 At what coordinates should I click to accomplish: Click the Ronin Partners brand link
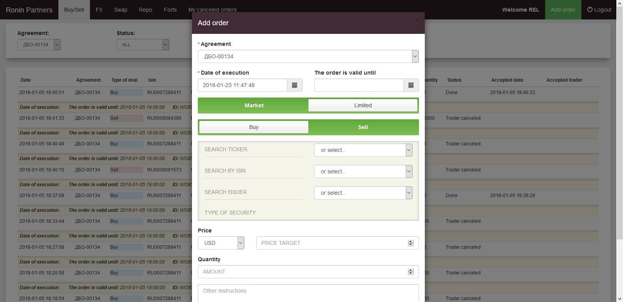29,10
